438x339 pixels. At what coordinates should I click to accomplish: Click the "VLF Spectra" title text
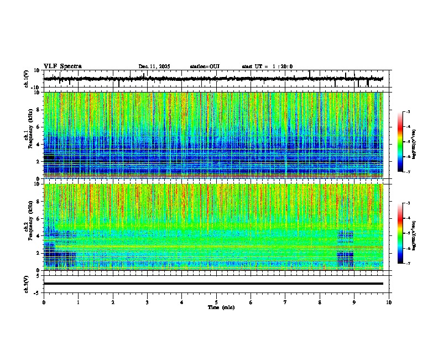click(62, 66)
